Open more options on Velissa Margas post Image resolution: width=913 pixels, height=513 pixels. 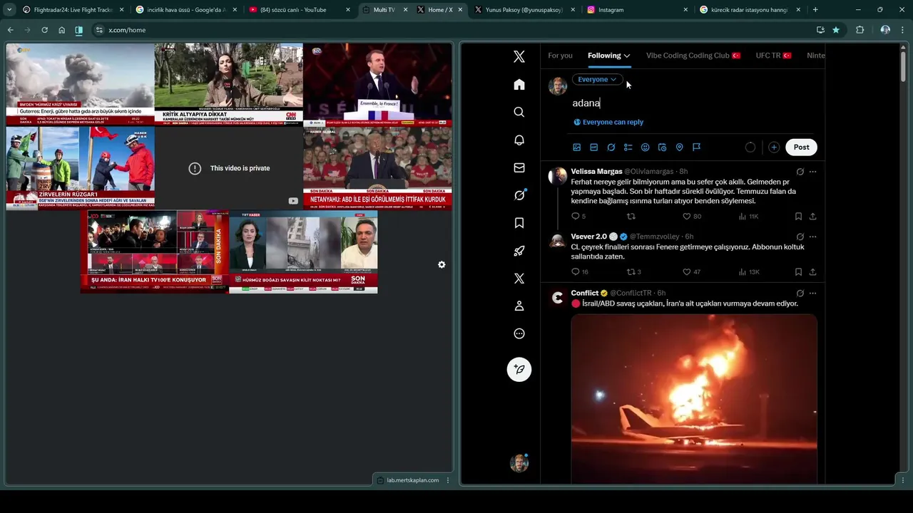[x=812, y=172]
